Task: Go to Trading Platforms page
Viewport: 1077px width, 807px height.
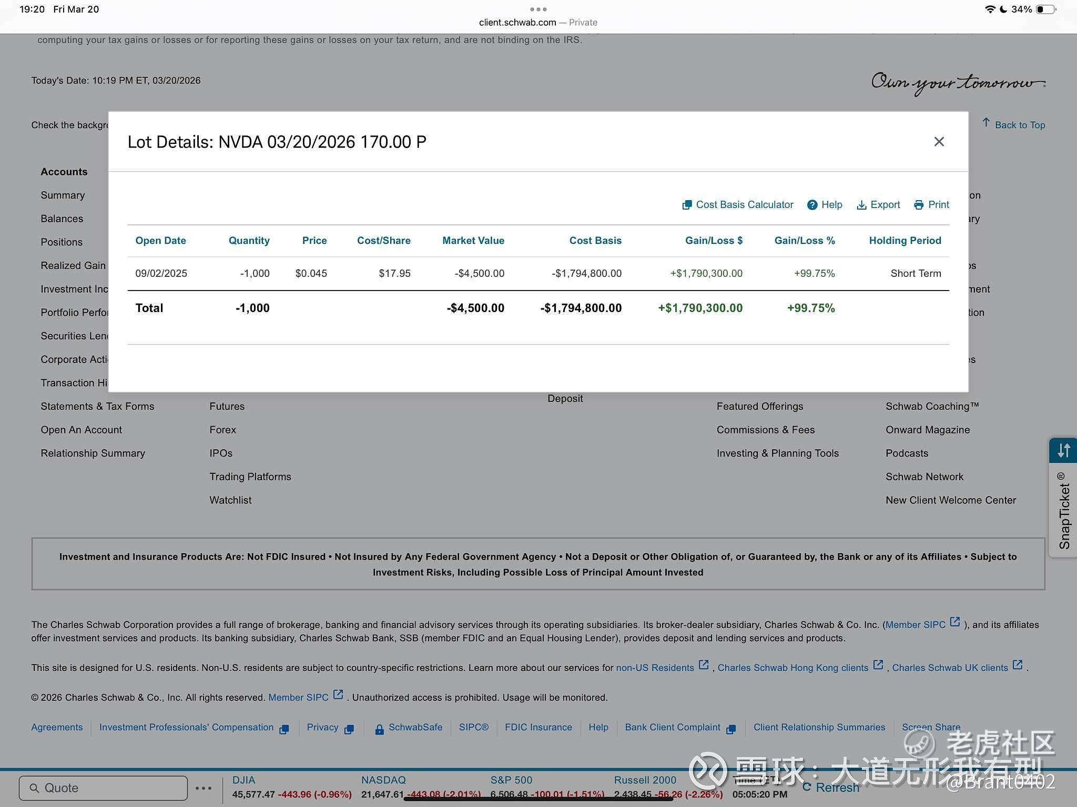Action: pos(250,477)
